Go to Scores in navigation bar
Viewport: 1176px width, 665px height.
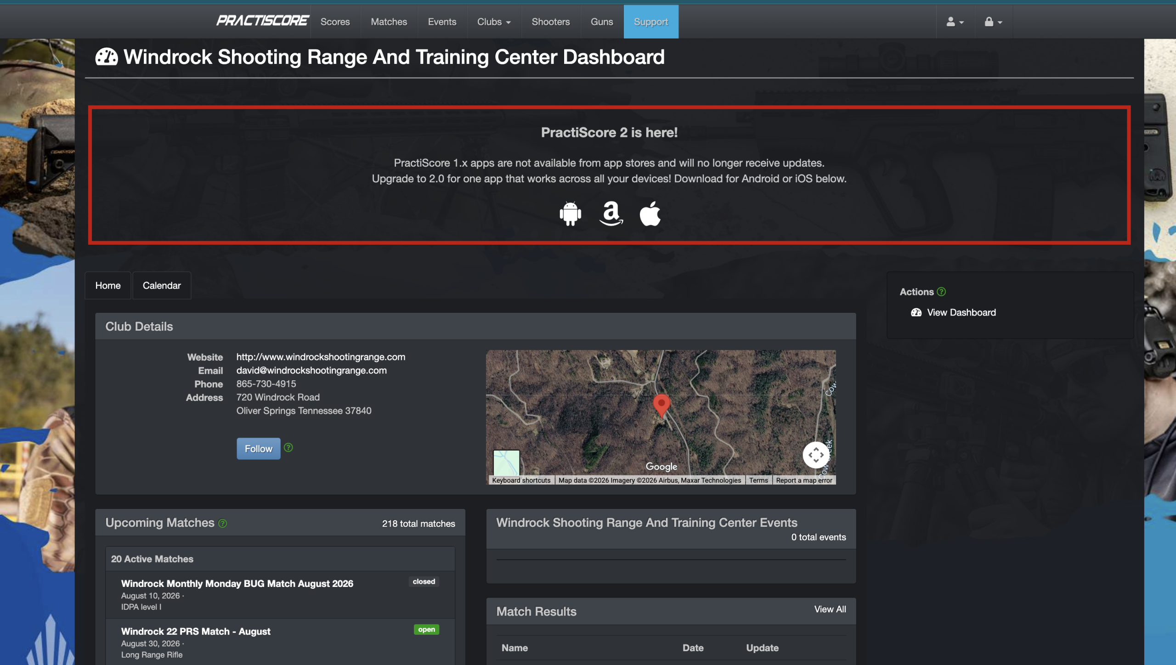tap(335, 22)
